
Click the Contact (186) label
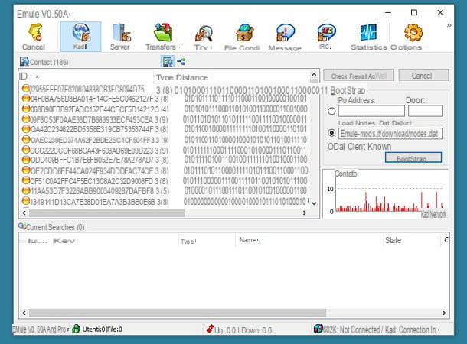(x=49, y=62)
